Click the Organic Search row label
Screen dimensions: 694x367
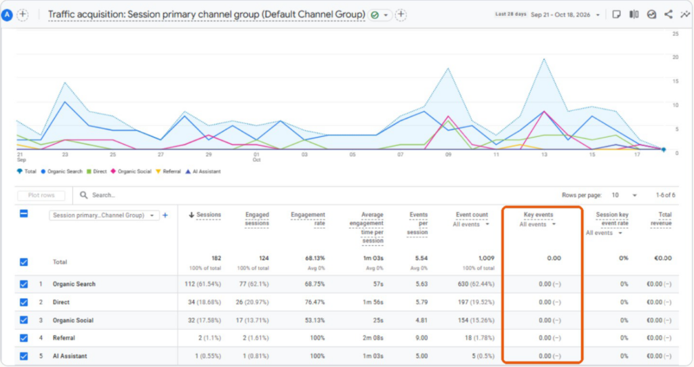click(74, 284)
